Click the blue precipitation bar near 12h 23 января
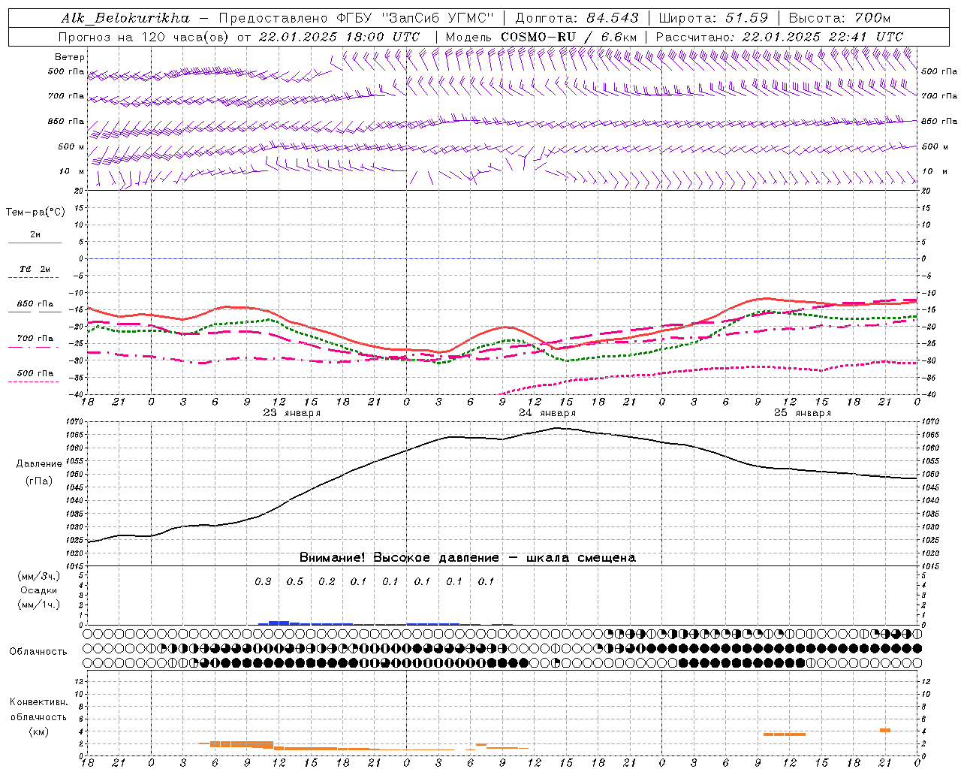Screen dimensions: 961x769 (x=279, y=623)
